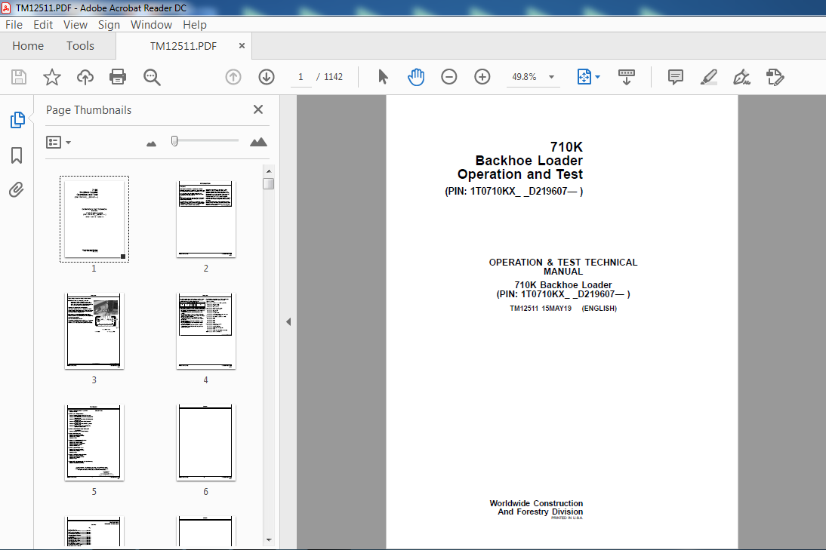
Task: Close the Page Thumbnails panel
Action: [258, 109]
